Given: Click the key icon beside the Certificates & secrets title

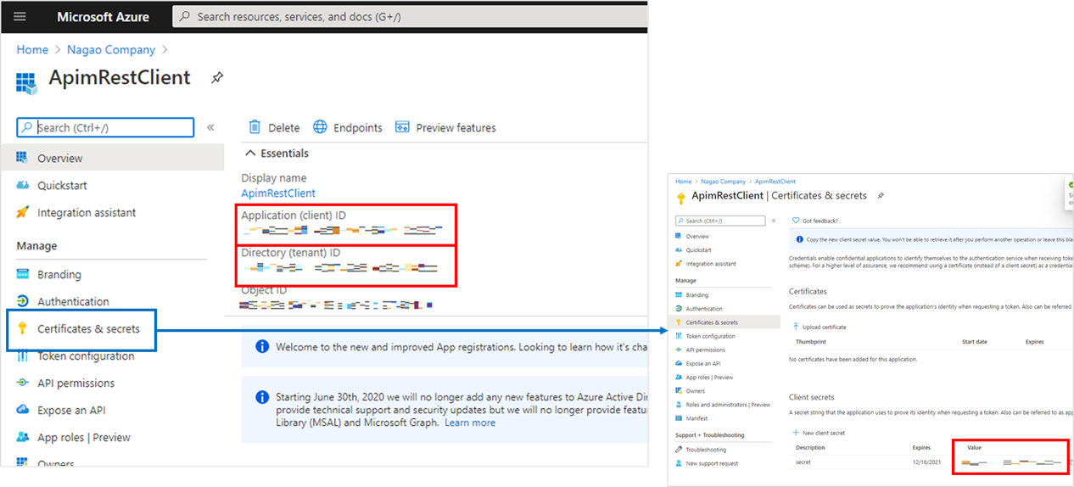Looking at the screenshot, I should pos(680,198).
